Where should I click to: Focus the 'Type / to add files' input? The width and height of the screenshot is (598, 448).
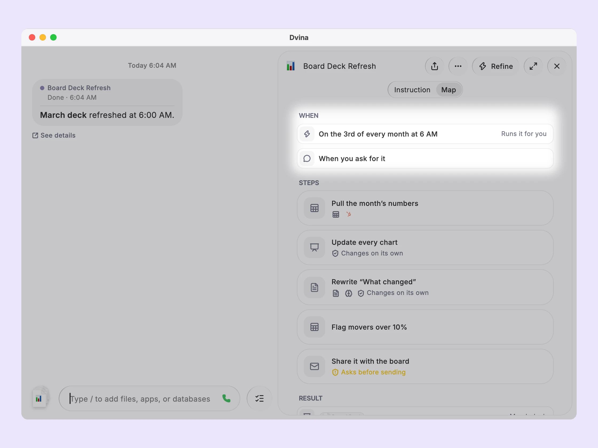point(140,399)
